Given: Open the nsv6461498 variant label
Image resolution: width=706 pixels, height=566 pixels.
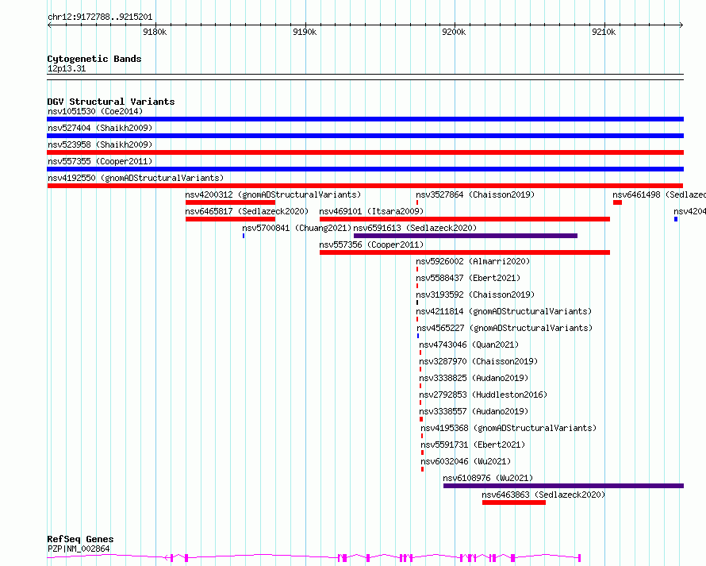Looking at the screenshot, I should 658,194.
